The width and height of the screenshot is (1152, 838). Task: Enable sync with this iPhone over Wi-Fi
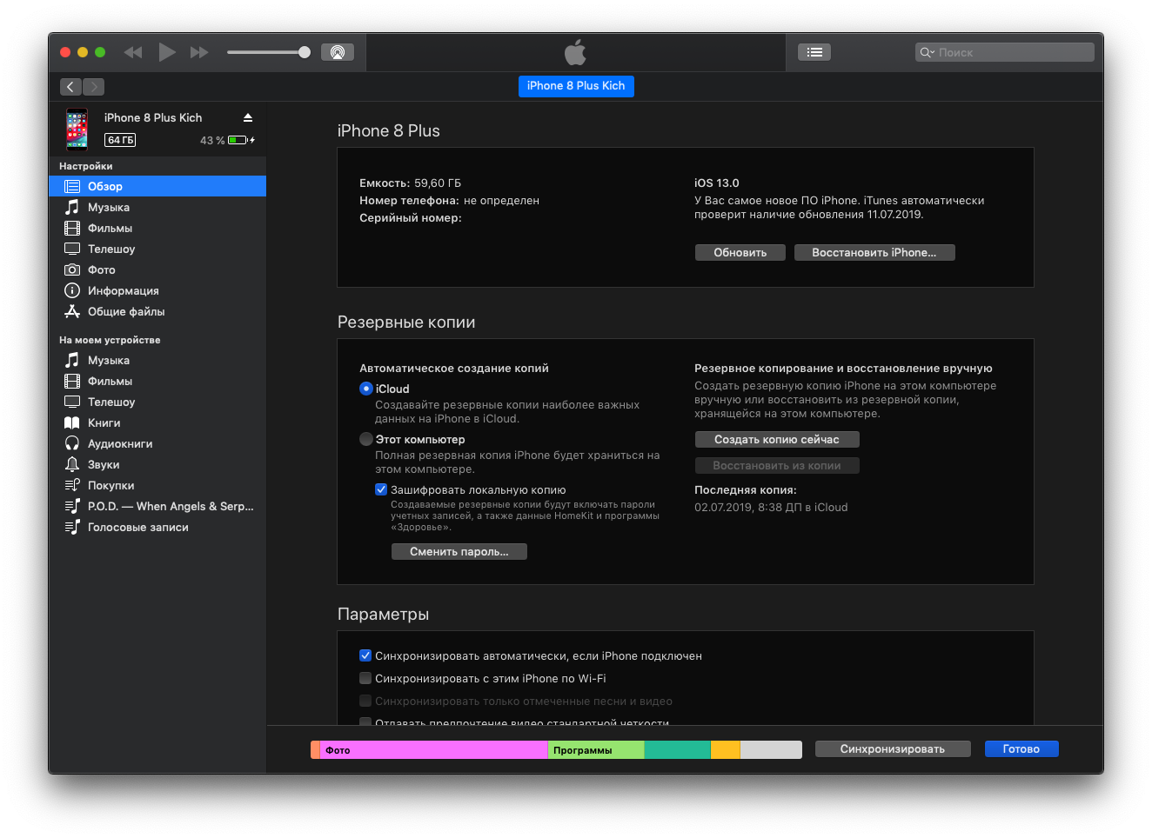coord(365,678)
